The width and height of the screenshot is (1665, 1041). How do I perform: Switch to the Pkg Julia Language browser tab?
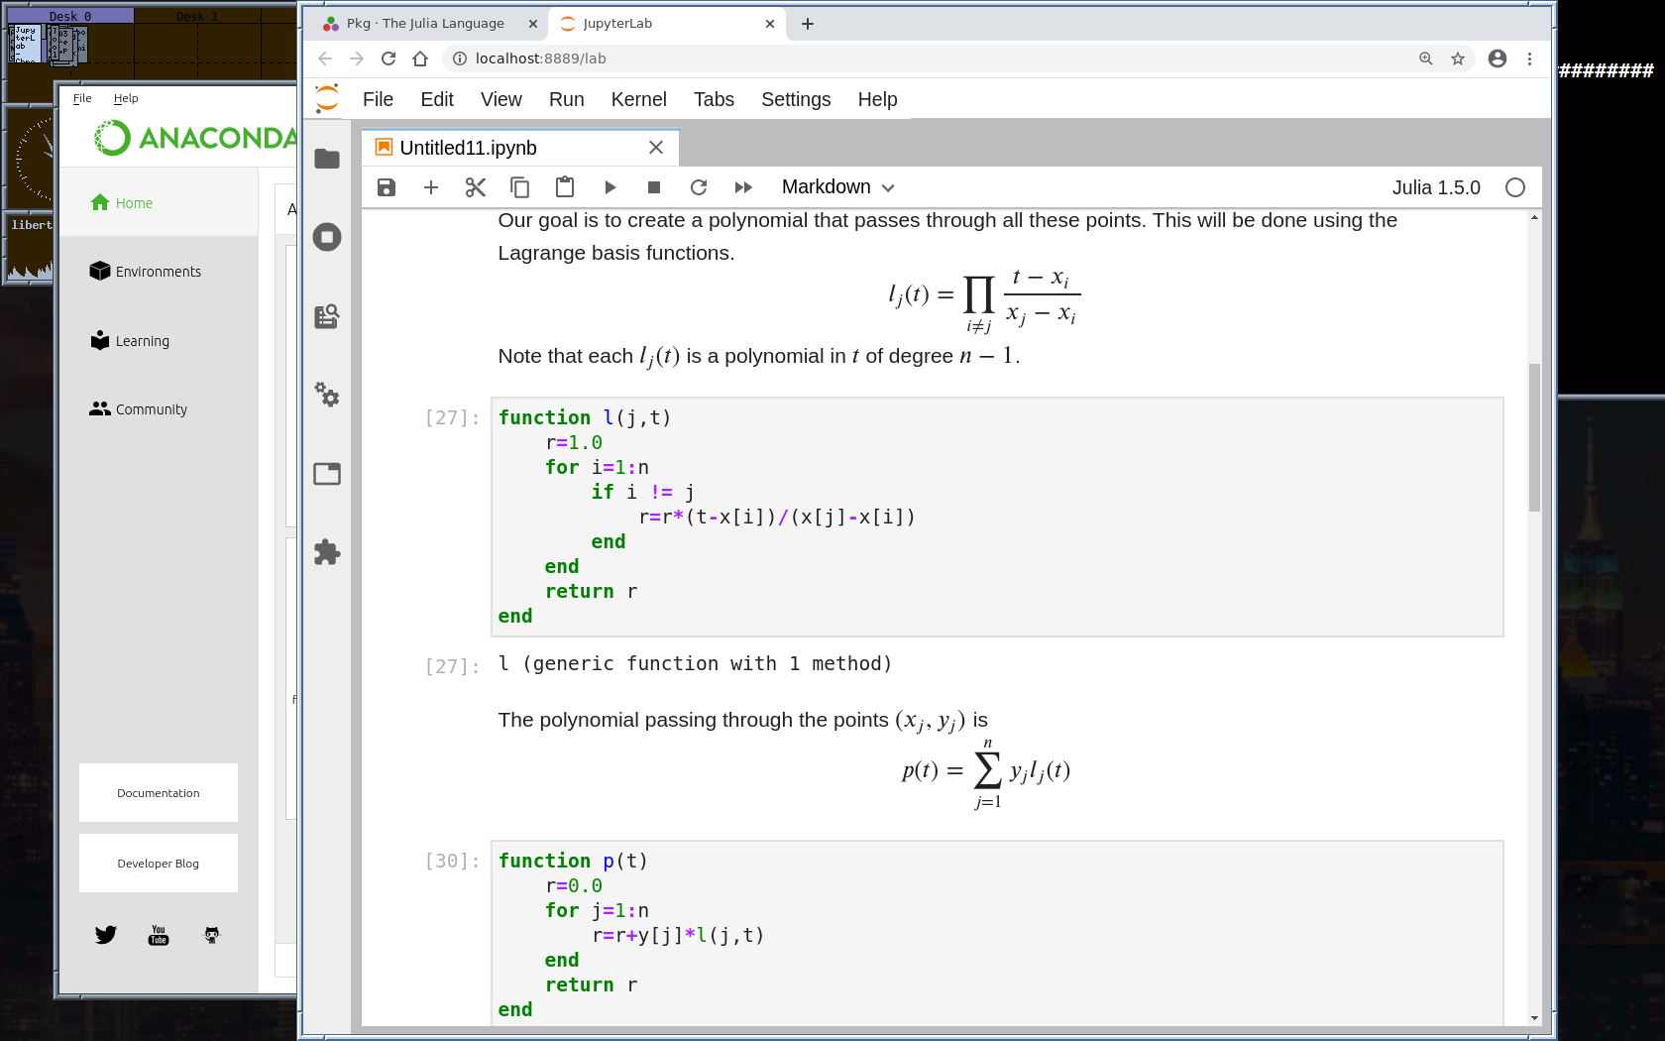[425, 24]
